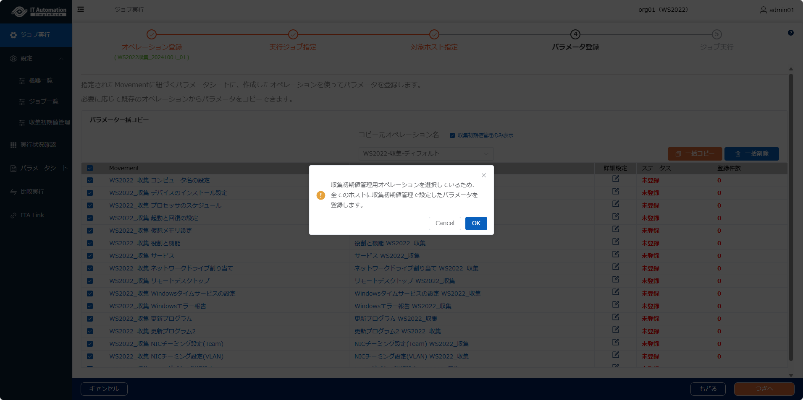Toggle the select-all checkbox in table header
This screenshot has height=400, width=803.
tap(90, 168)
